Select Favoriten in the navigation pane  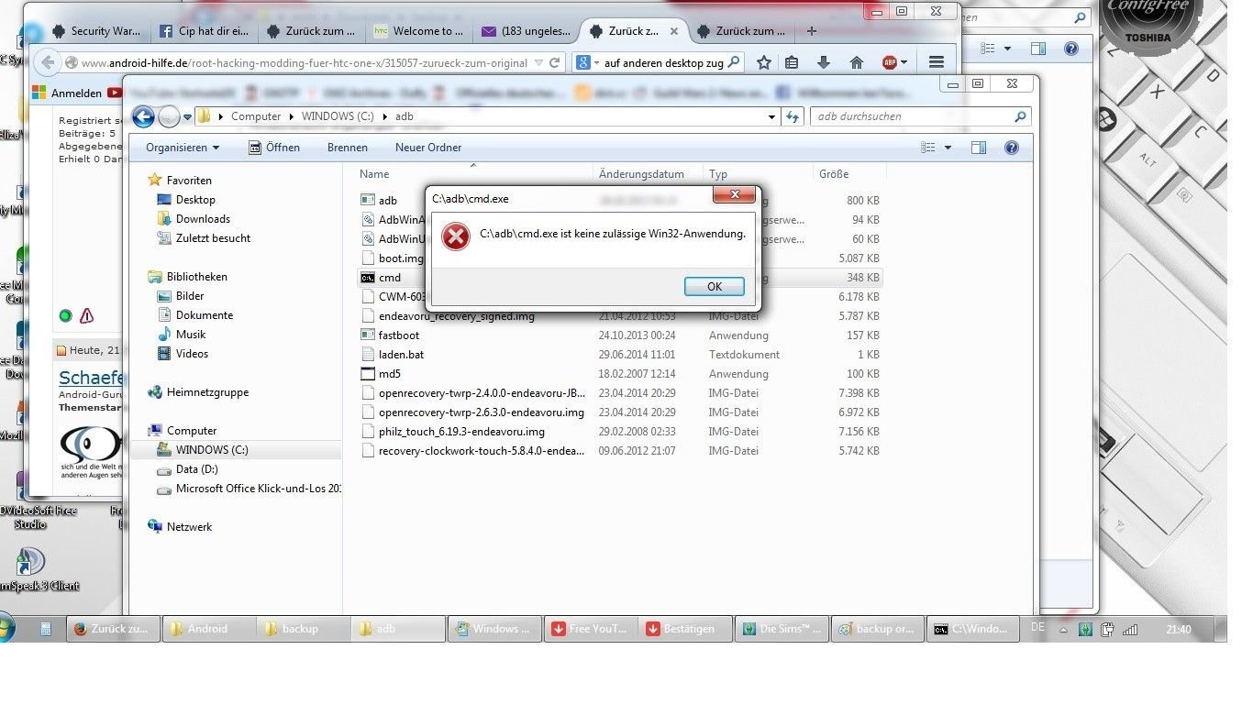tap(189, 181)
